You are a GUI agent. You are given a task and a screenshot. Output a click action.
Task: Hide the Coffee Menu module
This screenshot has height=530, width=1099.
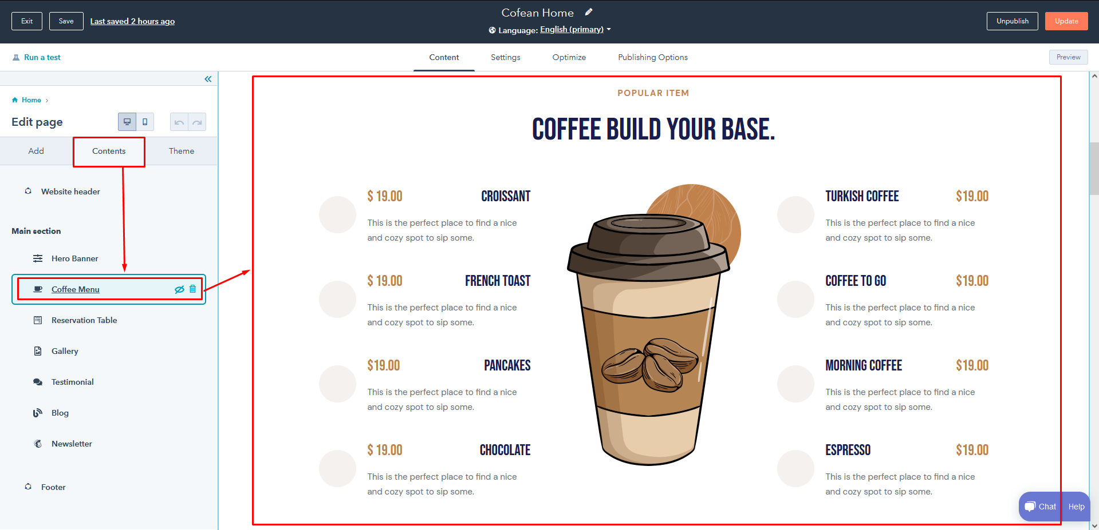pyautogui.click(x=179, y=289)
